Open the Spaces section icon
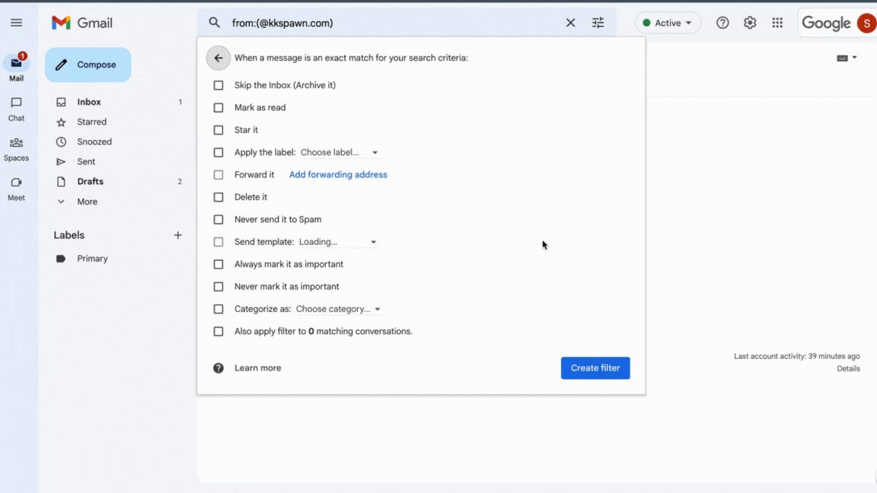877x493 pixels. click(x=16, y=142)
